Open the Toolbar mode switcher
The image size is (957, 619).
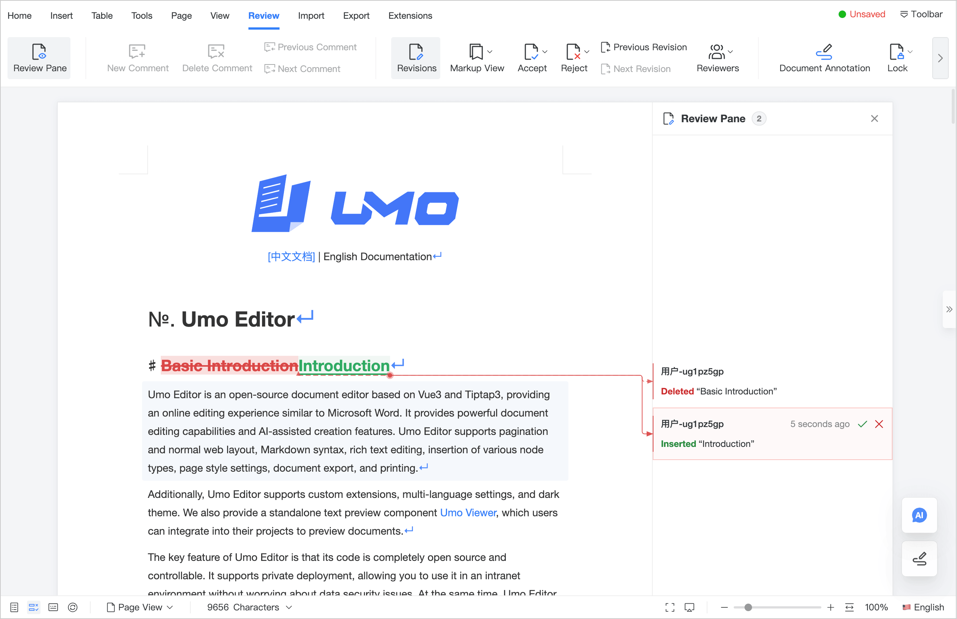click(x=921, y=14)
